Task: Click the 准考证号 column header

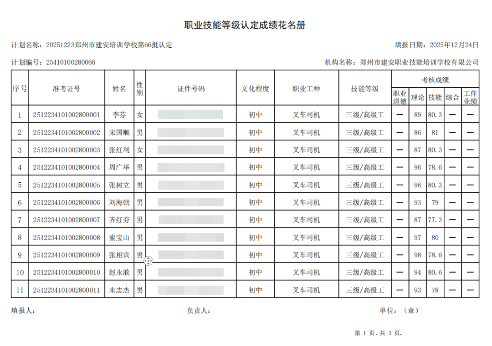Action: pyautogui.click(x=67, y=88)
